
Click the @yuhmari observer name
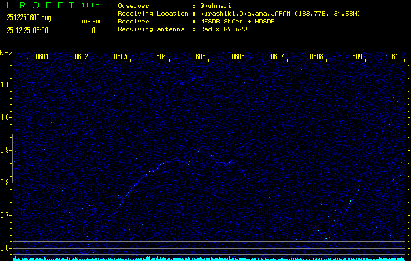click(x=218, y=5)
